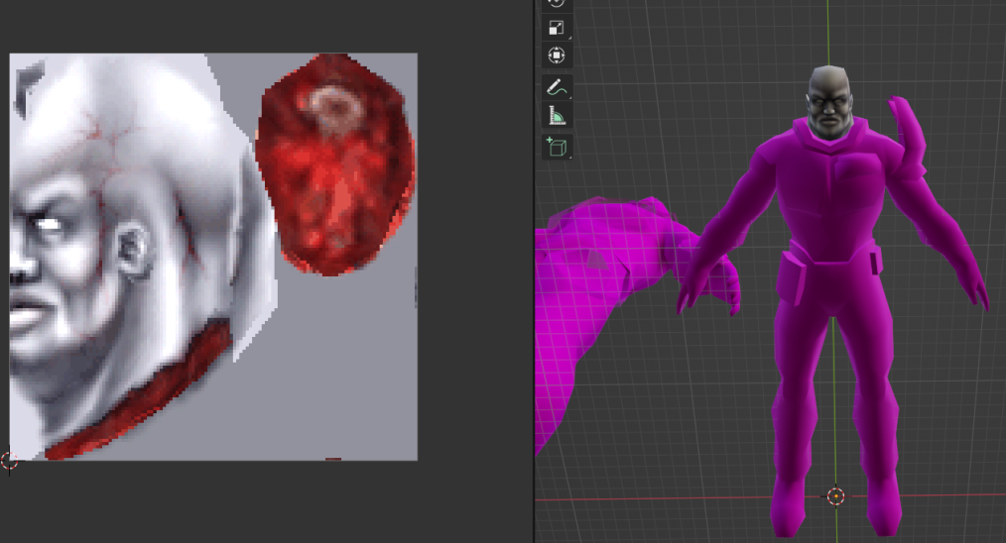This screenshot has height=543, width=1006.
Task: Click the 3D cursor at the character's feet
Action: click(835, 495)
